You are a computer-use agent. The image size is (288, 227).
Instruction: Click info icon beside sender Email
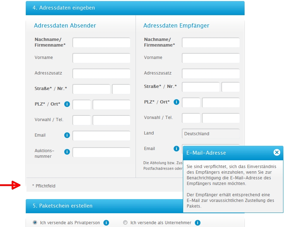[x=67, y=135]
